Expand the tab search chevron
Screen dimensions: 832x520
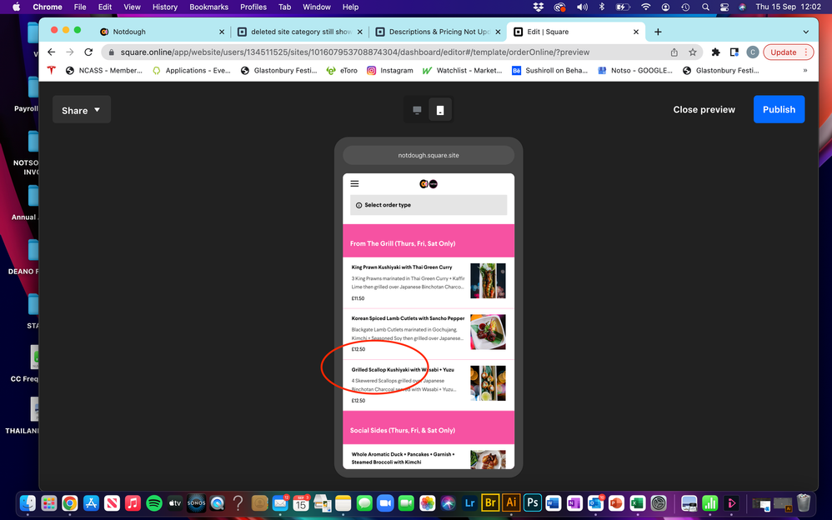click(x=805, y=32)
